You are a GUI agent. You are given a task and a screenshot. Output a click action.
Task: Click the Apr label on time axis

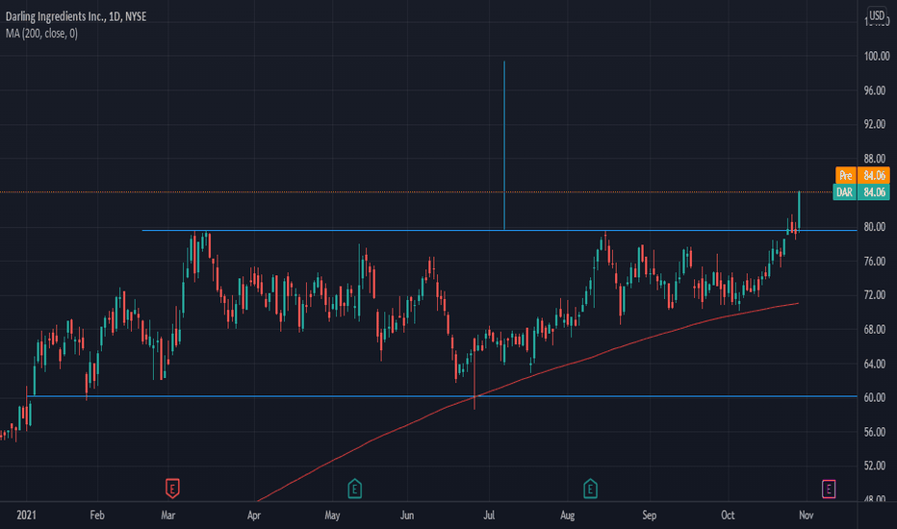254,516
